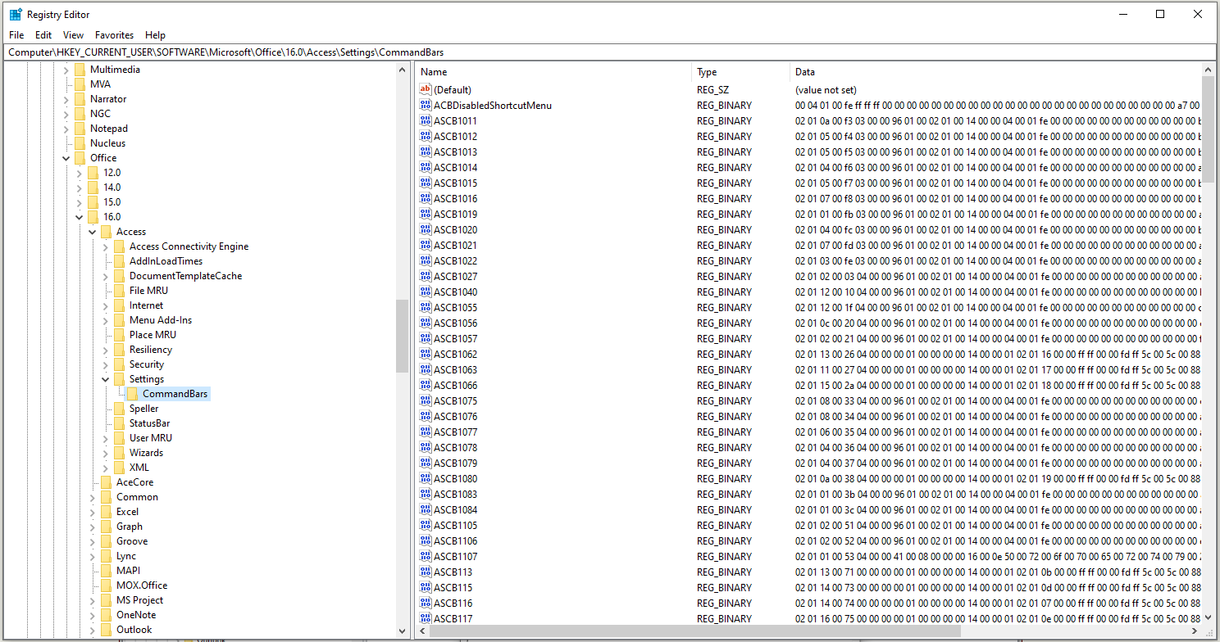
Task: Select the File MRU key
Action: (x=148, y=291)
